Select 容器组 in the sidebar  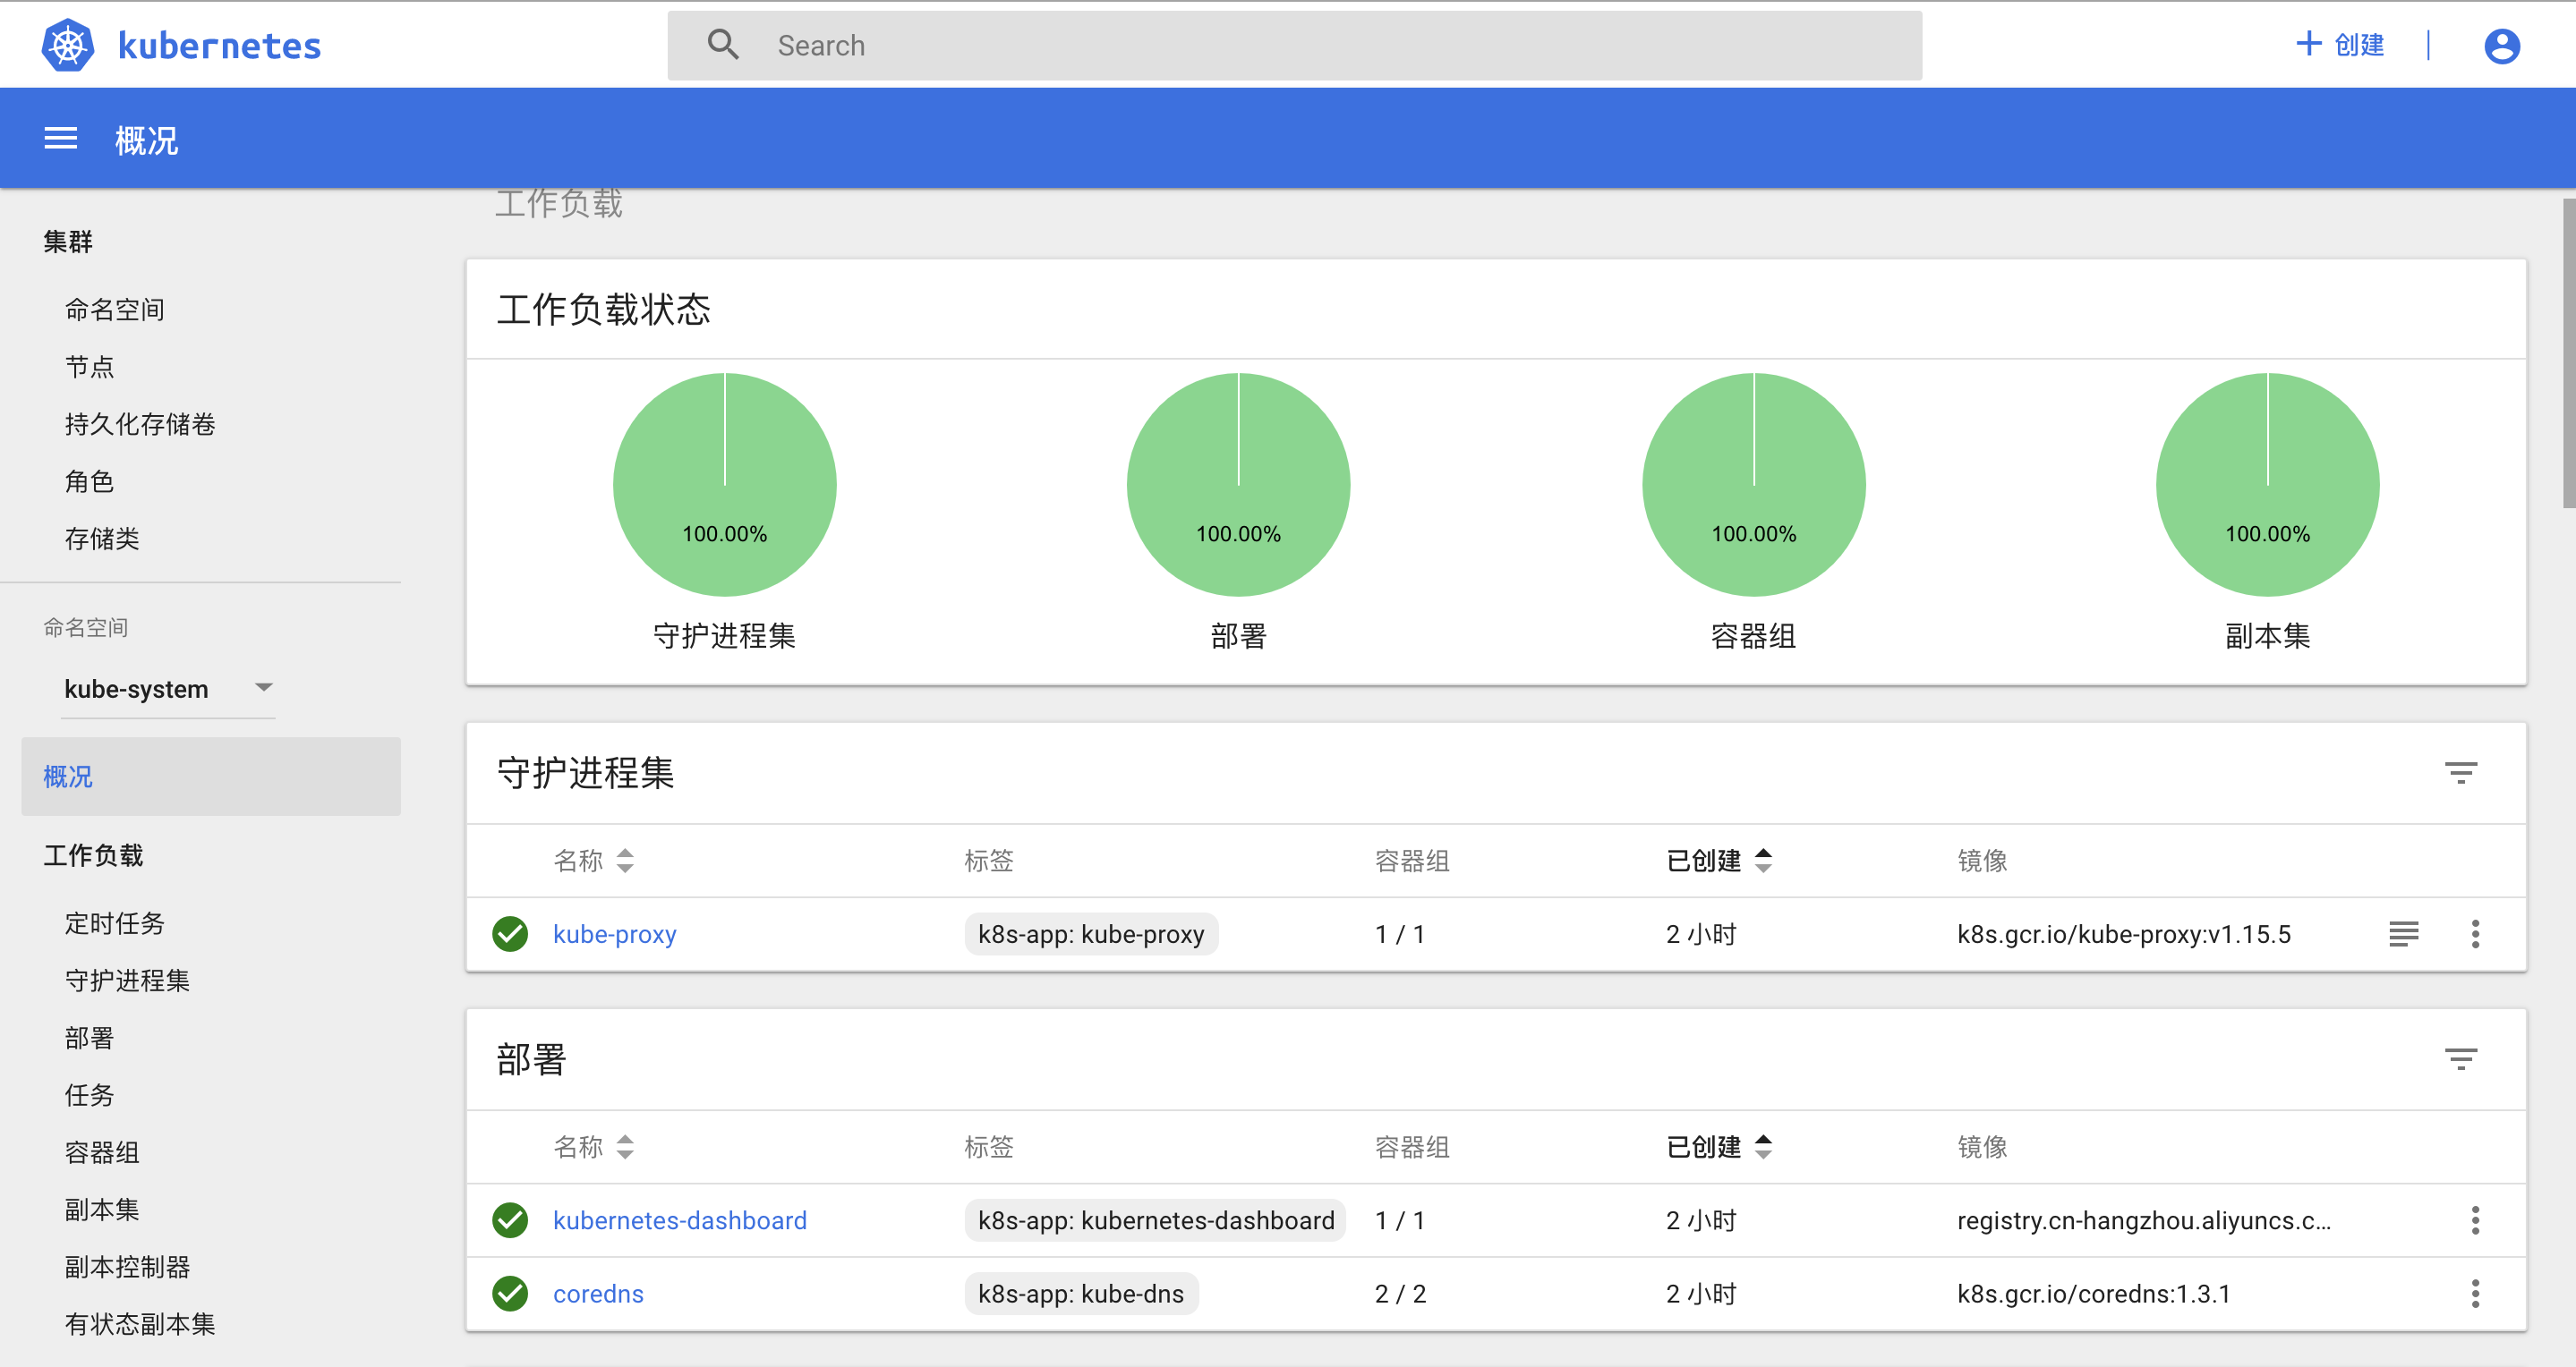click(102, 1152)
